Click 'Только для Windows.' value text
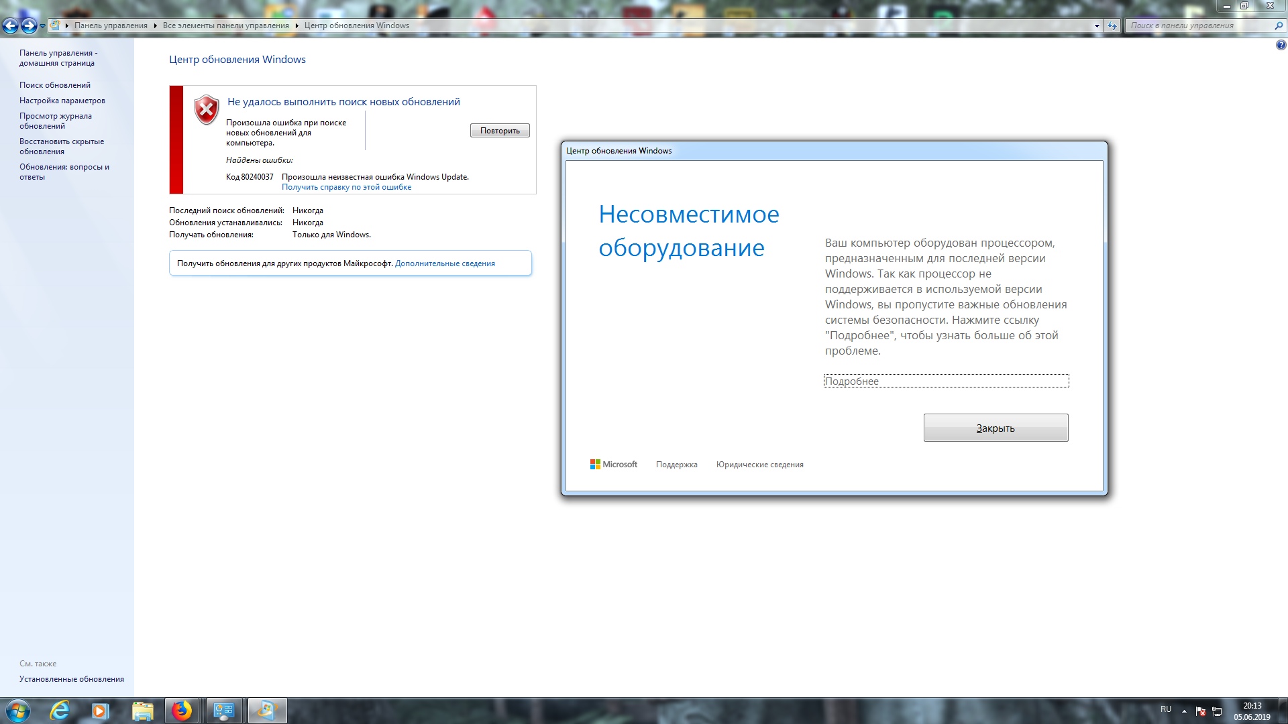 (x=331, y=235)
